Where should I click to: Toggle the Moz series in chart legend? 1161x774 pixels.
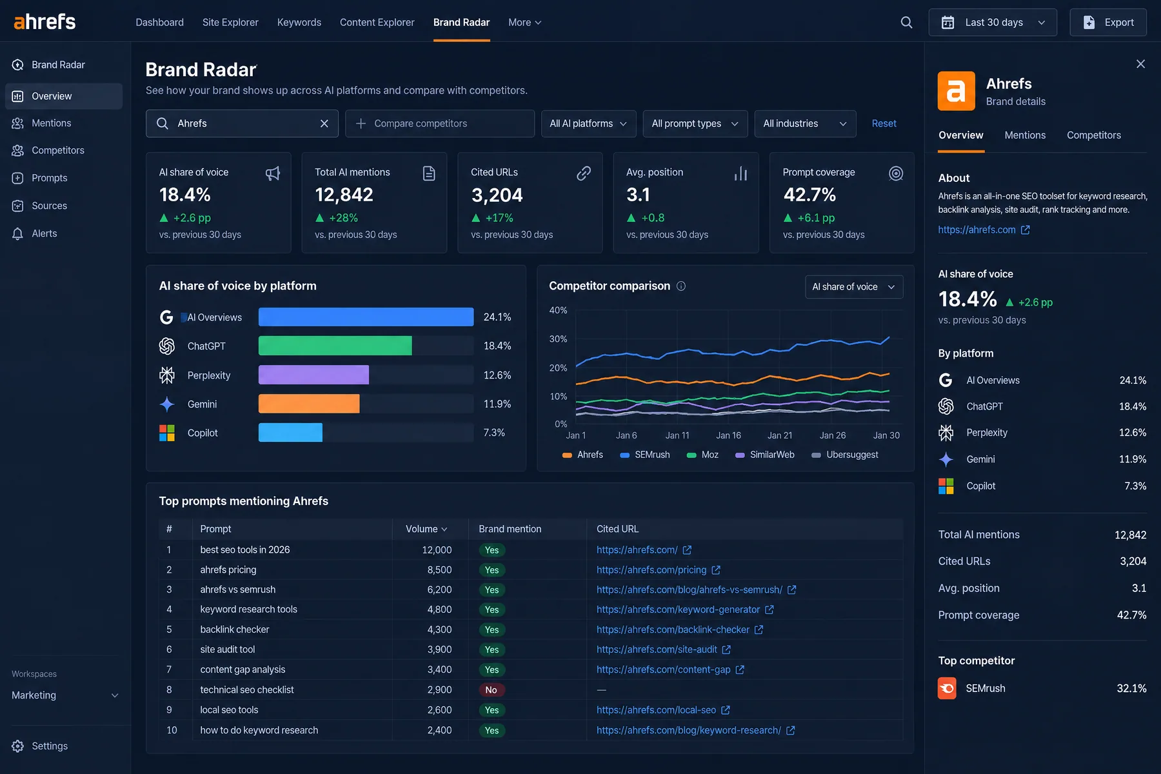point(703,455)
